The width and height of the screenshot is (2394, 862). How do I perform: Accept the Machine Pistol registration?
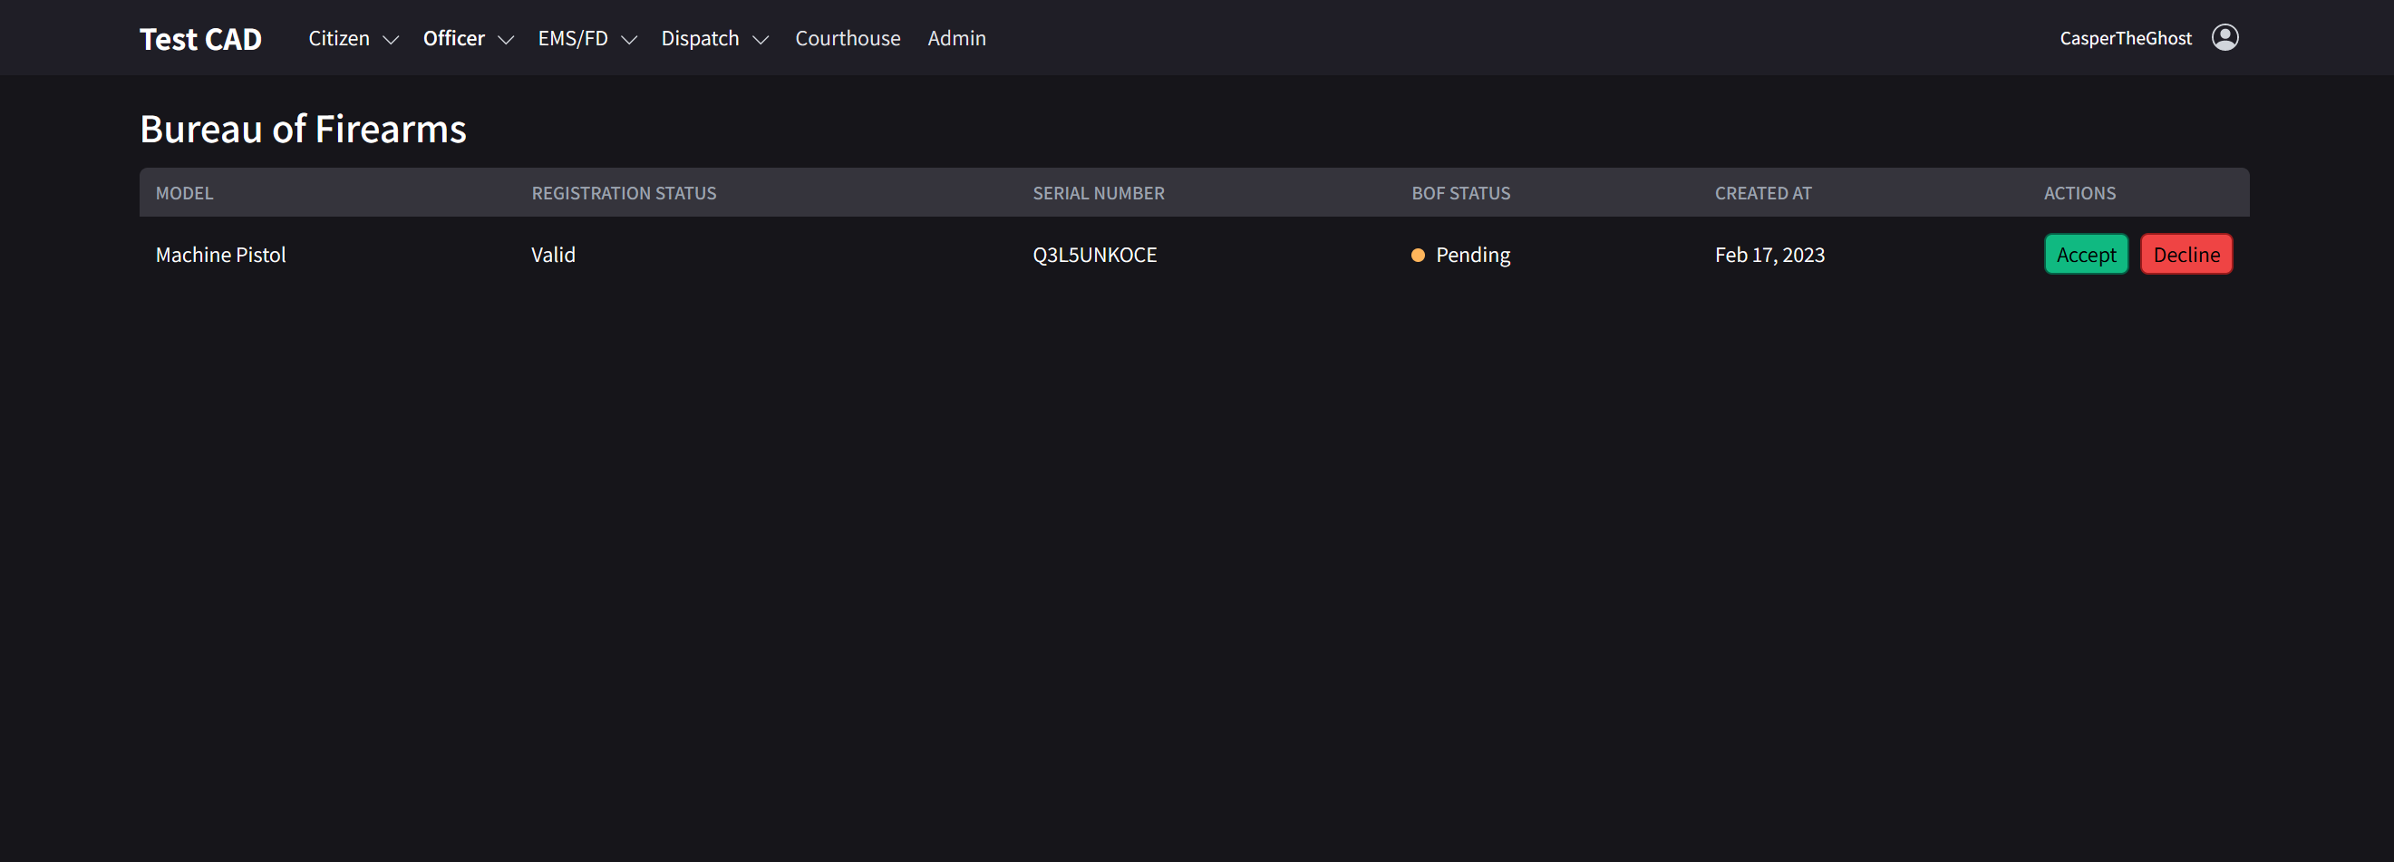(2085, 255)
